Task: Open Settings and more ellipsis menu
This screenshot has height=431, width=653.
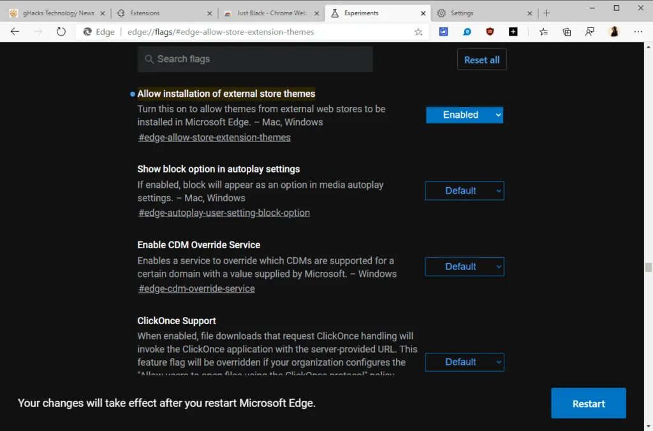Action: [638, 32]
